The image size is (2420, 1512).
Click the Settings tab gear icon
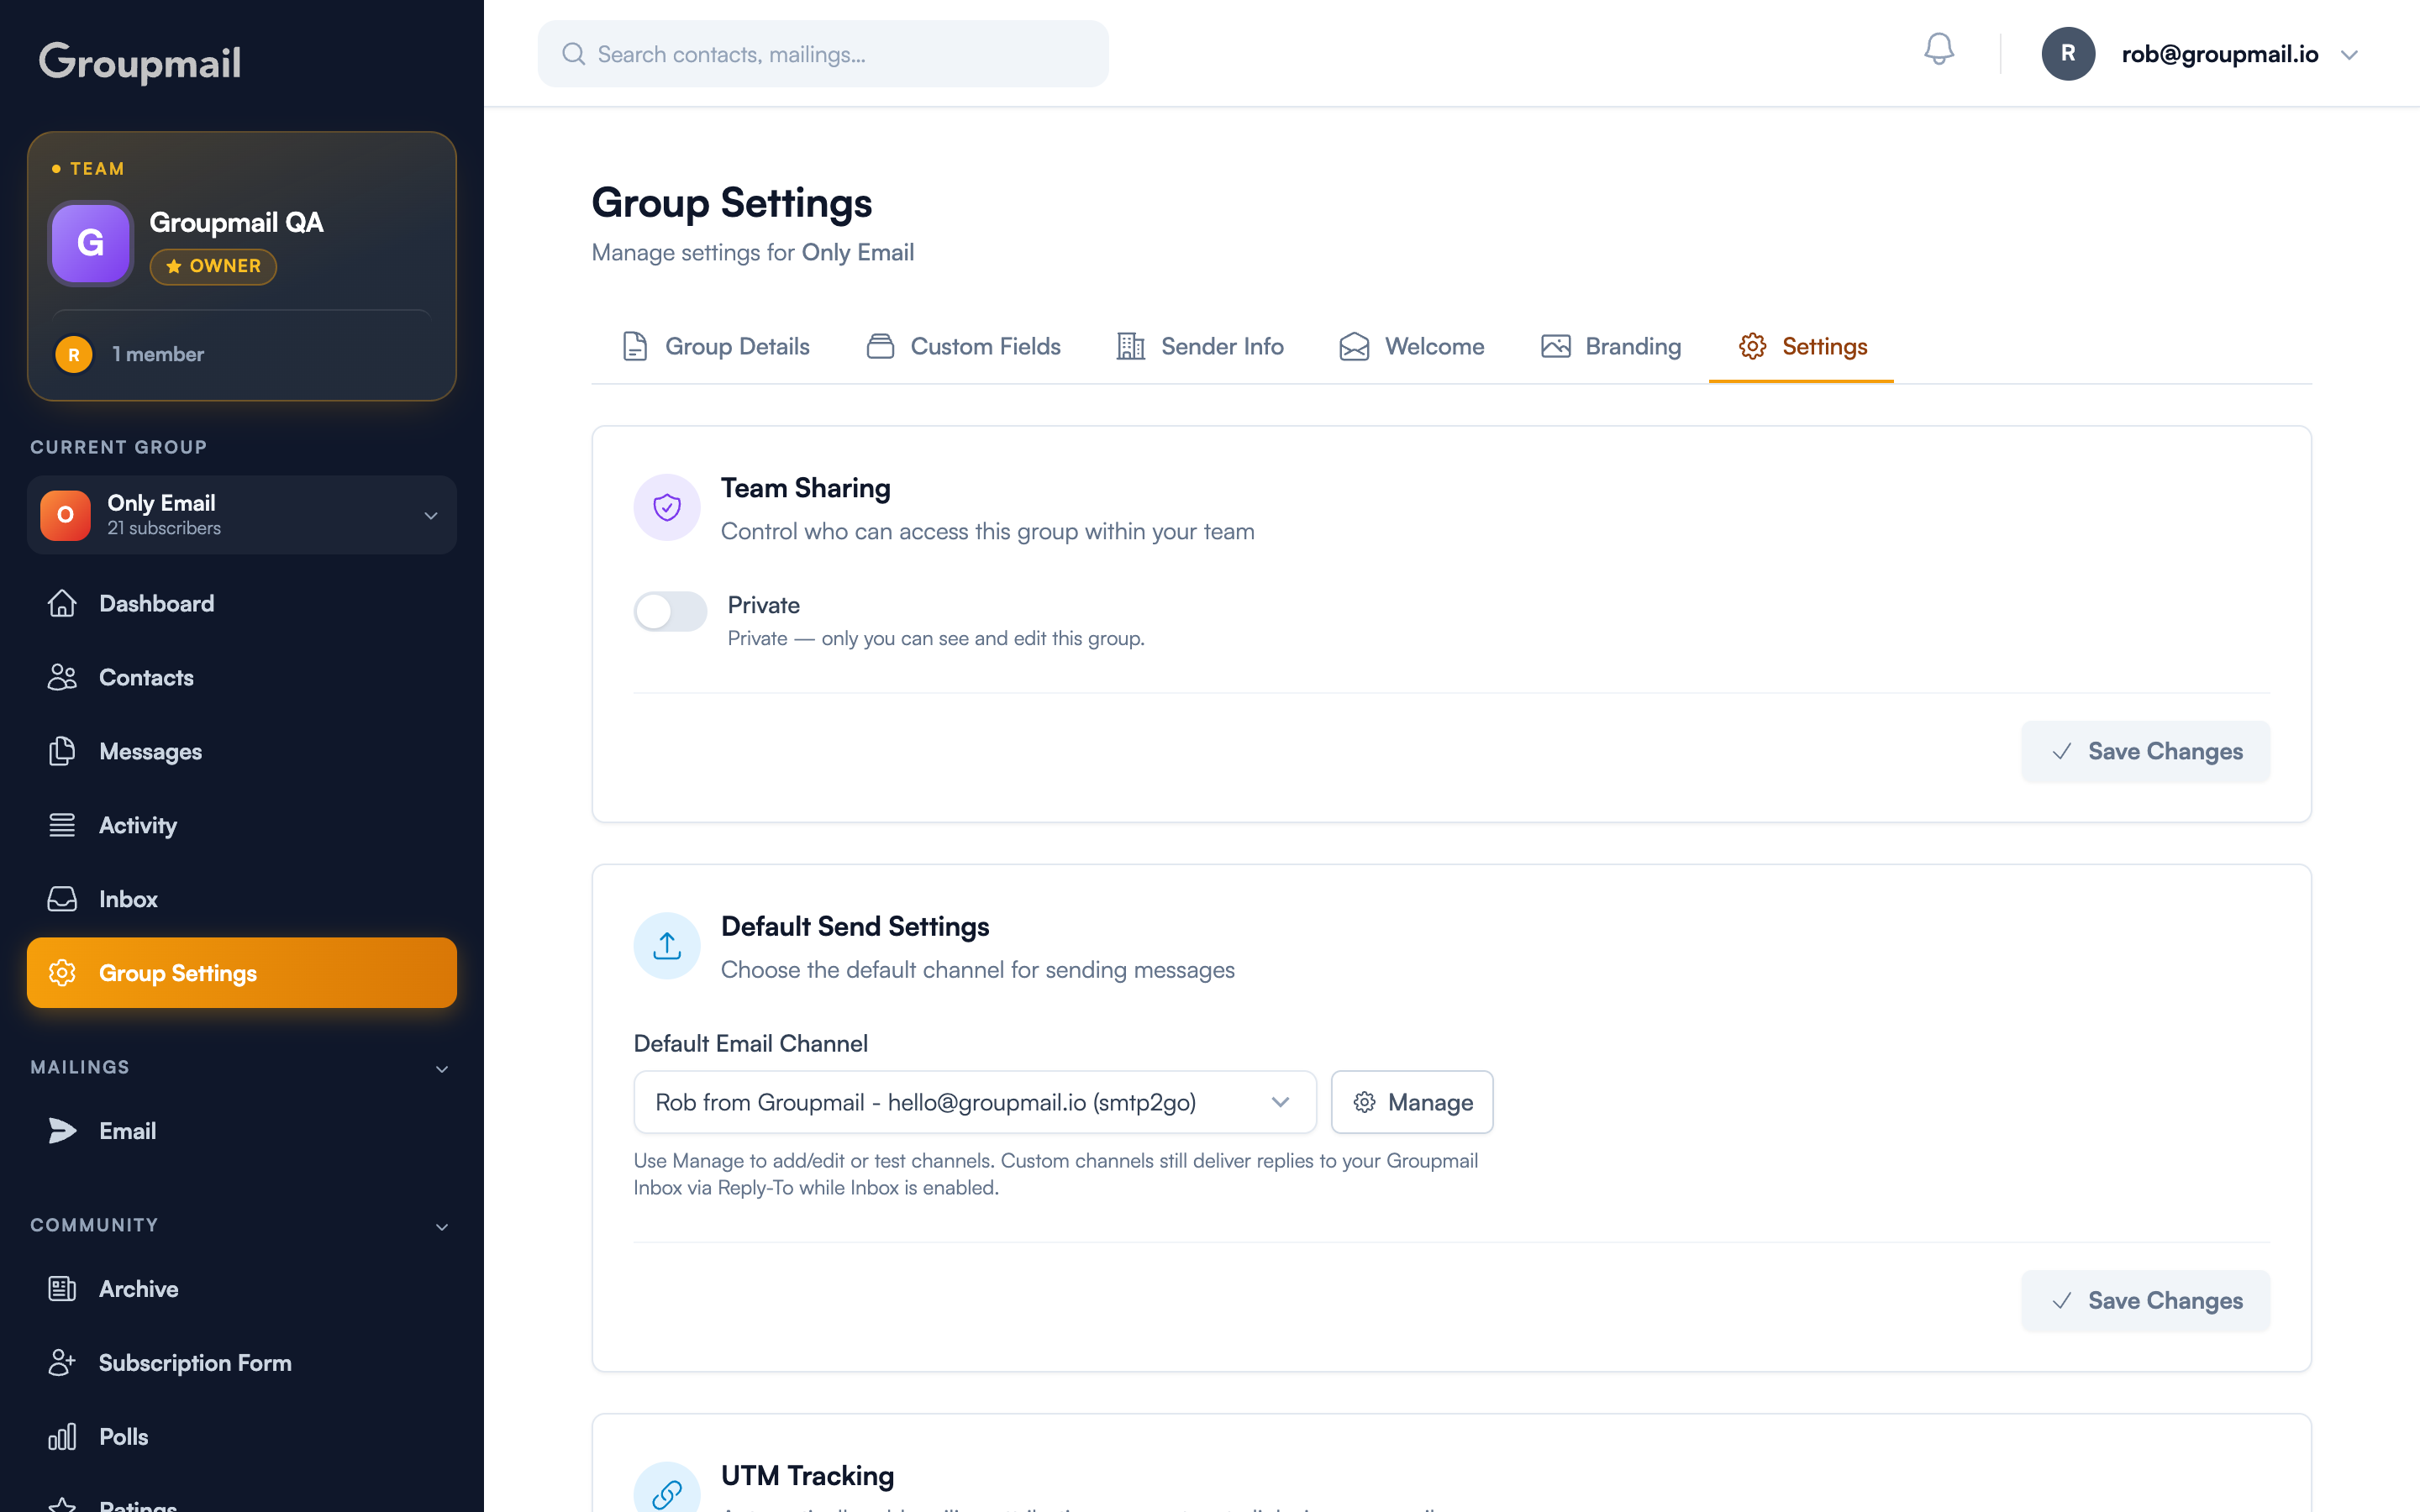[x=1752, y=346]
